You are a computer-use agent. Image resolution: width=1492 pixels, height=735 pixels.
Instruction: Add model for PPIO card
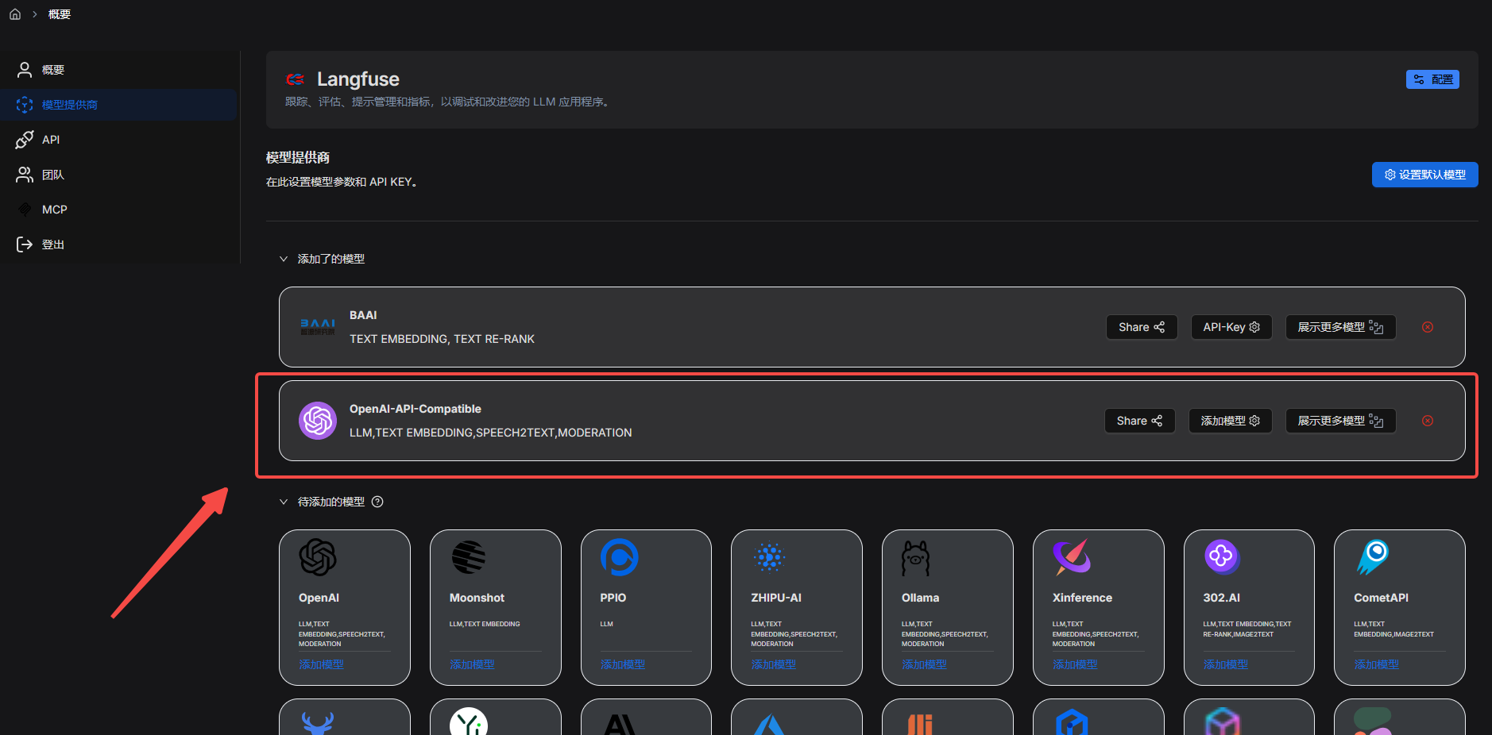click(x=623, y=664)
